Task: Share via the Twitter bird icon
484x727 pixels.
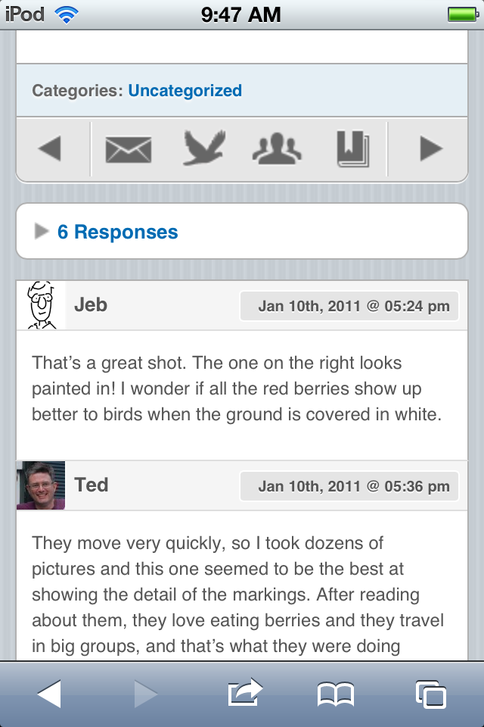Action: click(x=203, y=148)
